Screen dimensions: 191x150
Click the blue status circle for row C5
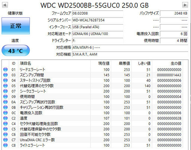(x=5, y=129)
